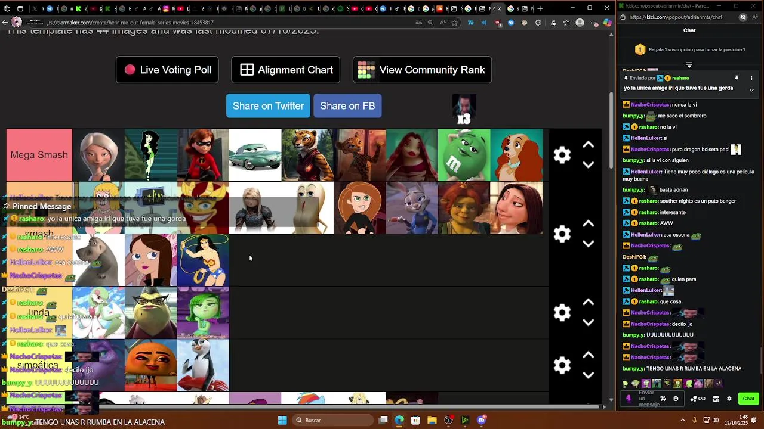Viewport: 764px width, 429px height.
Task: Select Disgust green character image
Action: pyautogui.click(x=203, y=312)
